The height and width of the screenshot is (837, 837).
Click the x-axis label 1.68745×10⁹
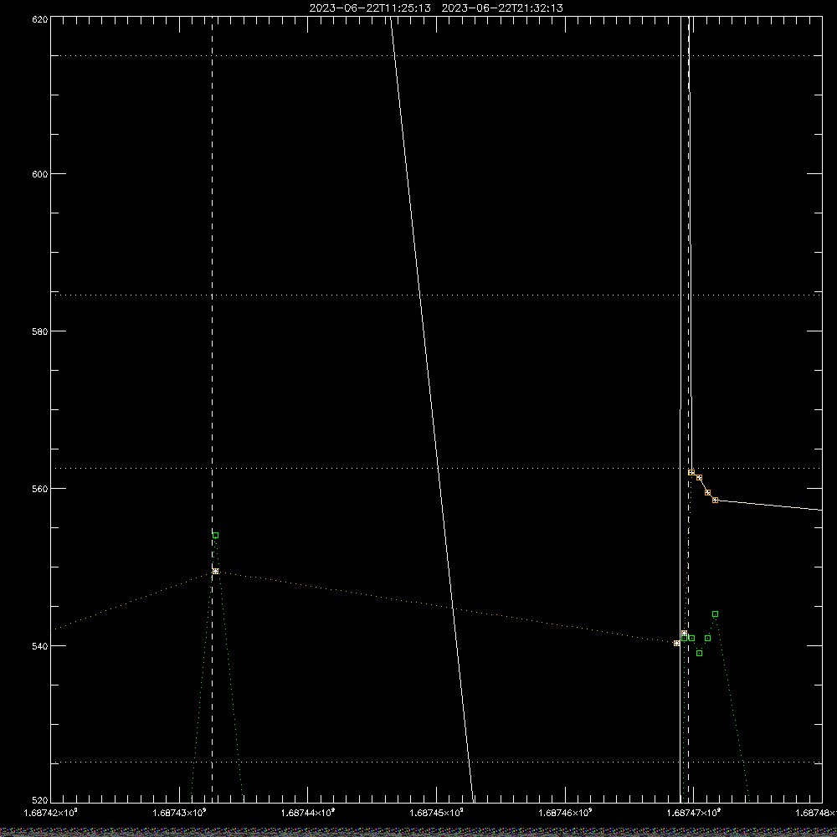437,813
